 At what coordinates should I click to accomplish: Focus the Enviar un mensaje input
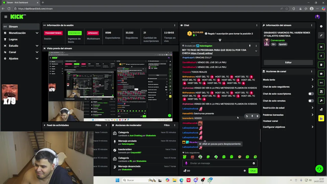click(220, 163)
